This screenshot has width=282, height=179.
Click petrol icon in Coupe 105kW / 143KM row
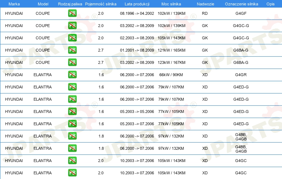click(x=72, y=38)
